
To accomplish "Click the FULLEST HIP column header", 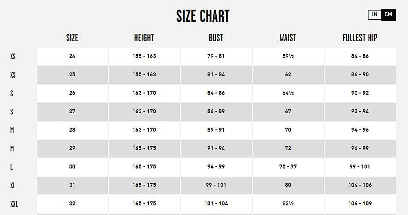I will coord(360,38).
